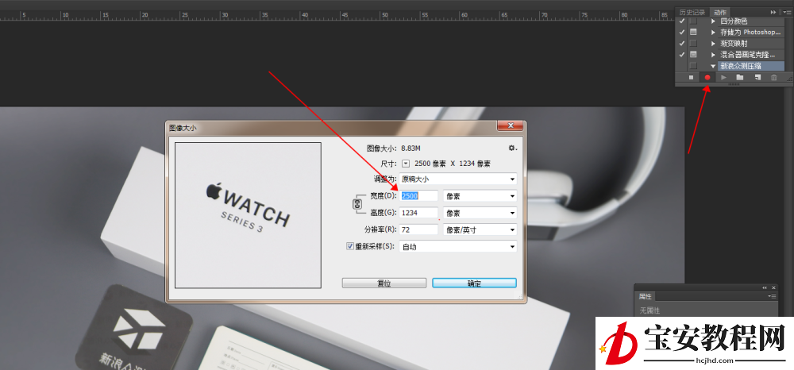Click the play selection triangle icon

click(723, 78)
